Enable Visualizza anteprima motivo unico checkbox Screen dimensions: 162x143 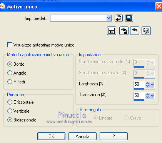pyautogui.click(x=10, y=45)
